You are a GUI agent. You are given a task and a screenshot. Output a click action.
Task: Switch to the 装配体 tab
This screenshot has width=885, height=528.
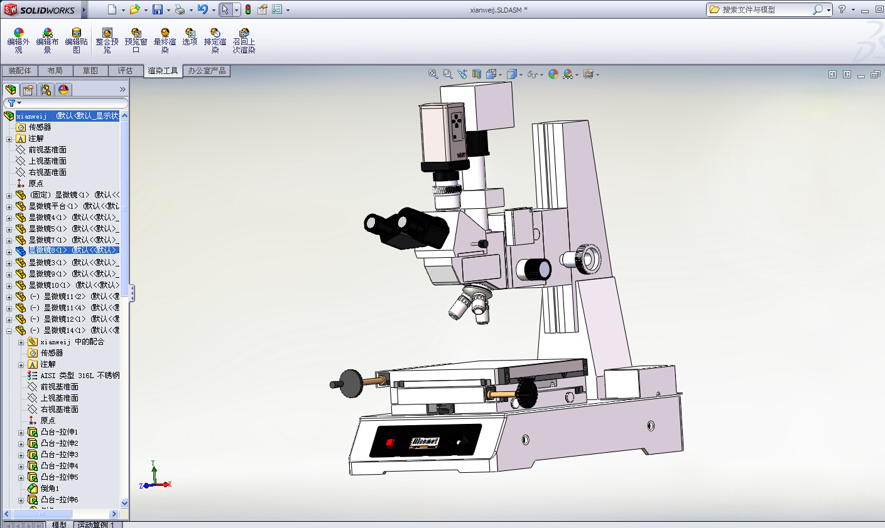coord(19,71)
